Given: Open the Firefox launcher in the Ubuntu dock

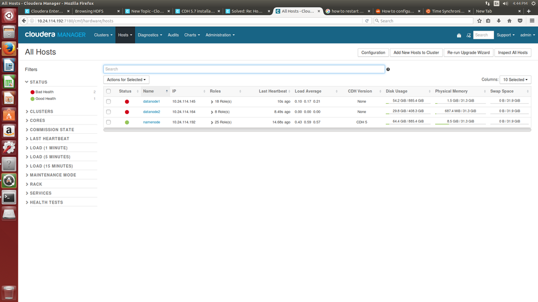Looking at the screenshot, I should point(9,48).
